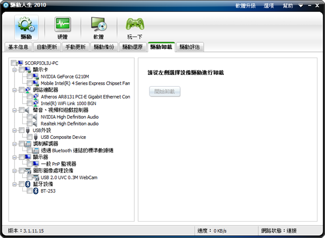
Task: Click the 藍牙設備 Bluetooth category icon
Action: click(28, 184)
